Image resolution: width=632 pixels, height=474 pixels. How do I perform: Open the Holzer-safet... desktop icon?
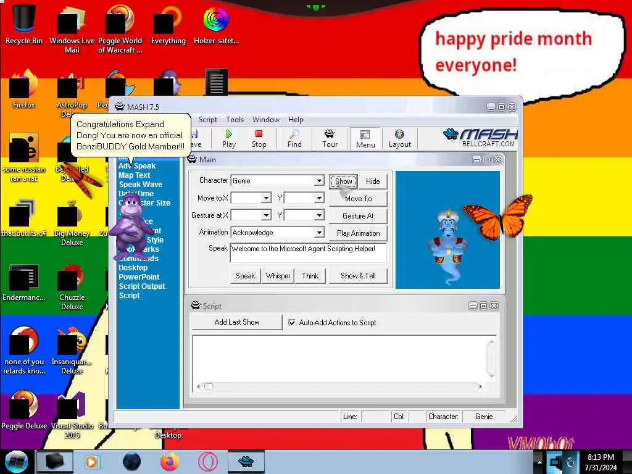217,24
